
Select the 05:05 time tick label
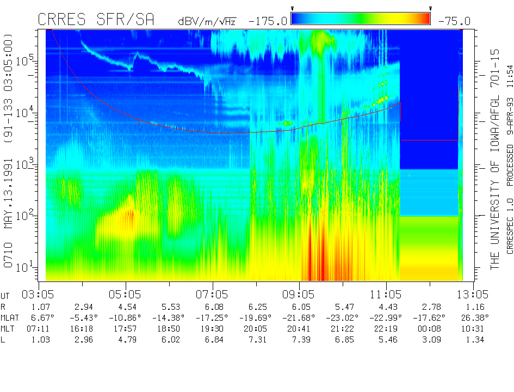[x=126, y=293]
